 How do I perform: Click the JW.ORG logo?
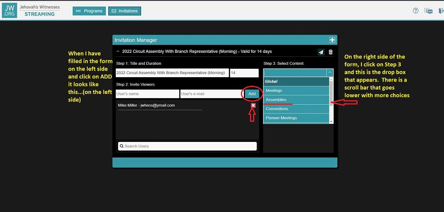[x=9, y=11]
